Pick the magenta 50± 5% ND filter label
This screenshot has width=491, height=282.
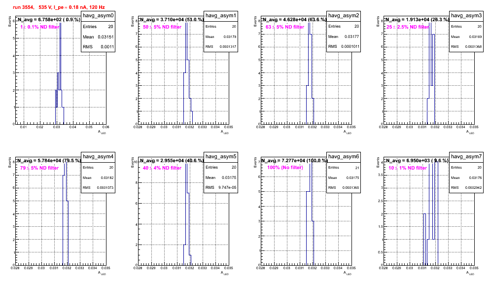point(162,27)
